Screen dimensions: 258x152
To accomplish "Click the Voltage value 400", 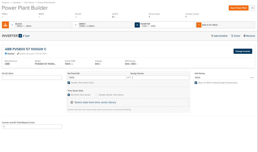I will [97, 64].
